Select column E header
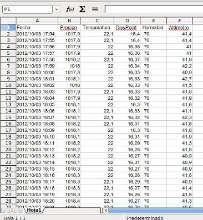 pyautogui.click(x=154, y=21)
